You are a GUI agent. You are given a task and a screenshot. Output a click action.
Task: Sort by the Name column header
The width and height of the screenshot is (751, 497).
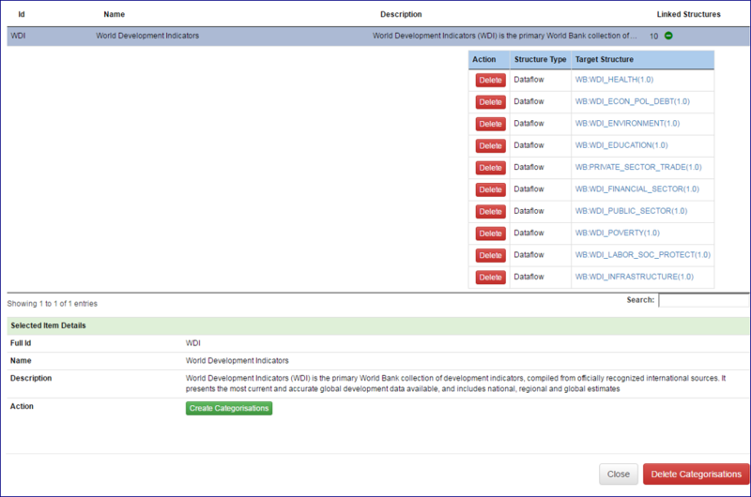[x=114, y=14]
